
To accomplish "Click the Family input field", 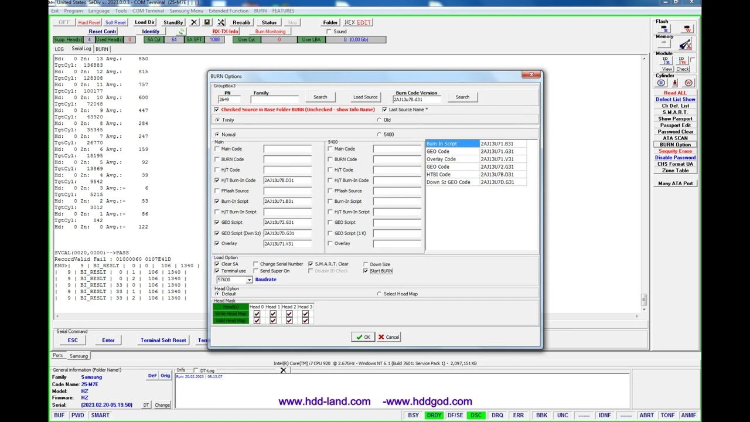I will tap(274, 100).
